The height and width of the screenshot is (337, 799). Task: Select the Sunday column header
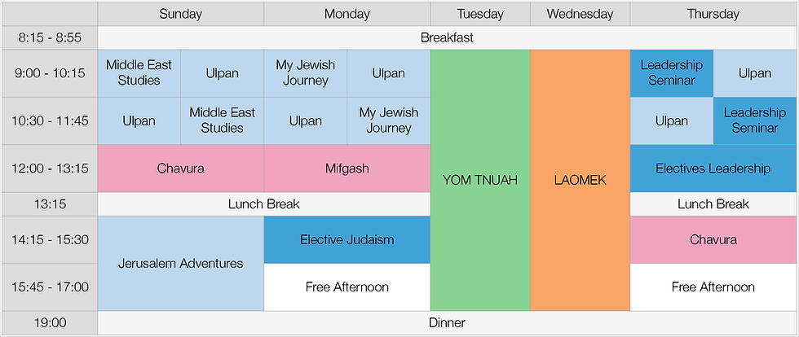180,14
